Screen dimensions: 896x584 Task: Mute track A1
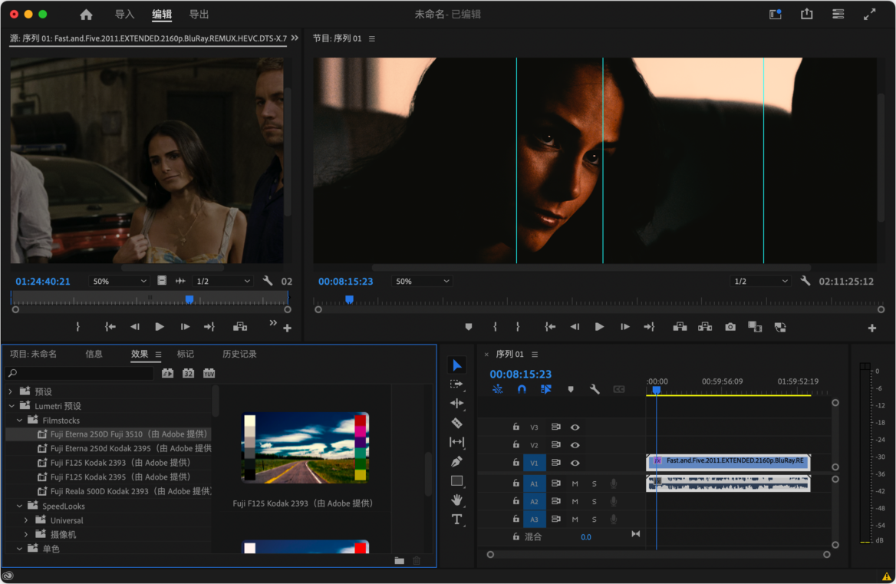575,483
